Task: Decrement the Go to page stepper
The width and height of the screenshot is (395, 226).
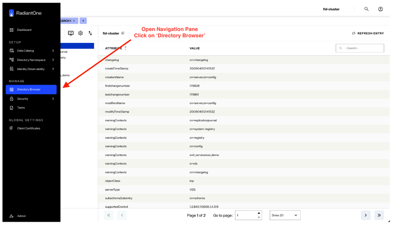Action: (259, 217)
